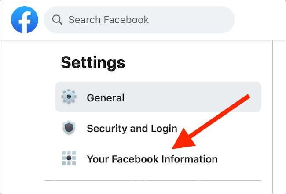Click the white letter f inside the logo
This screenshot has width=286, height=194.
(x=26, y=21)
